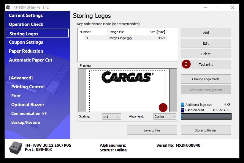The width and height of the screenshot is (244, 163).
Task: Minimize the utility window
Action: 205,7
